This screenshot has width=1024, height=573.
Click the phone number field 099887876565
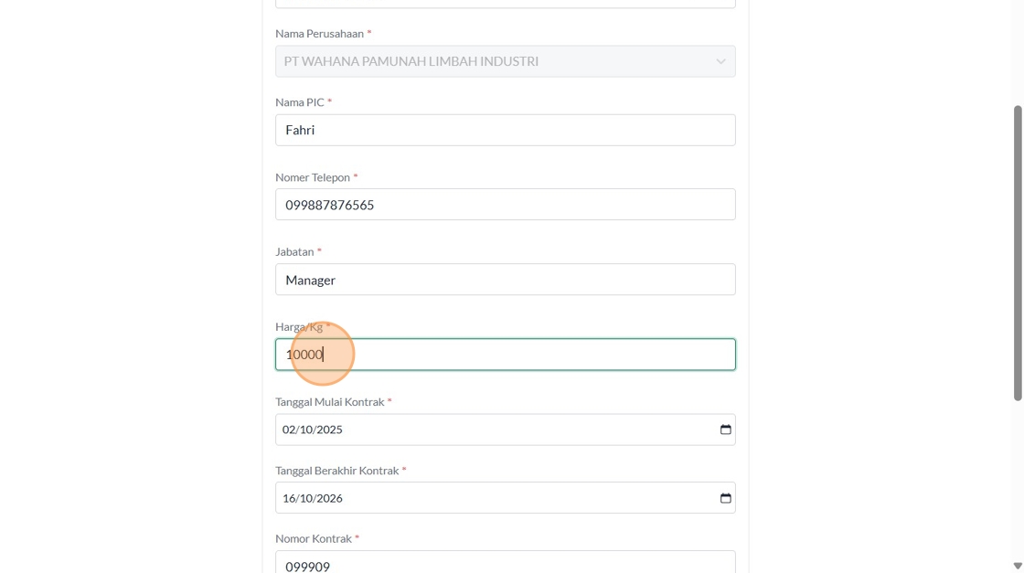pos(505,205)
